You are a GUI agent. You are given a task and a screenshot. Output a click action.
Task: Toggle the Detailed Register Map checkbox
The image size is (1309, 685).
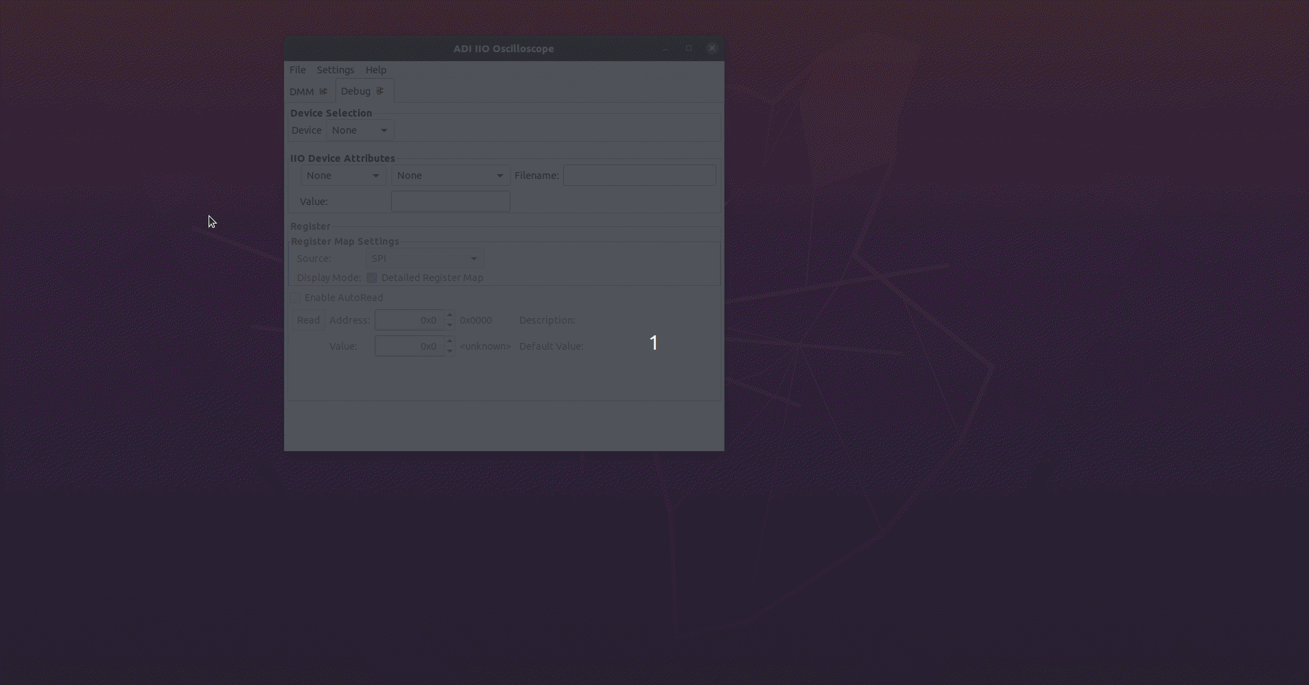click(372, 278)
